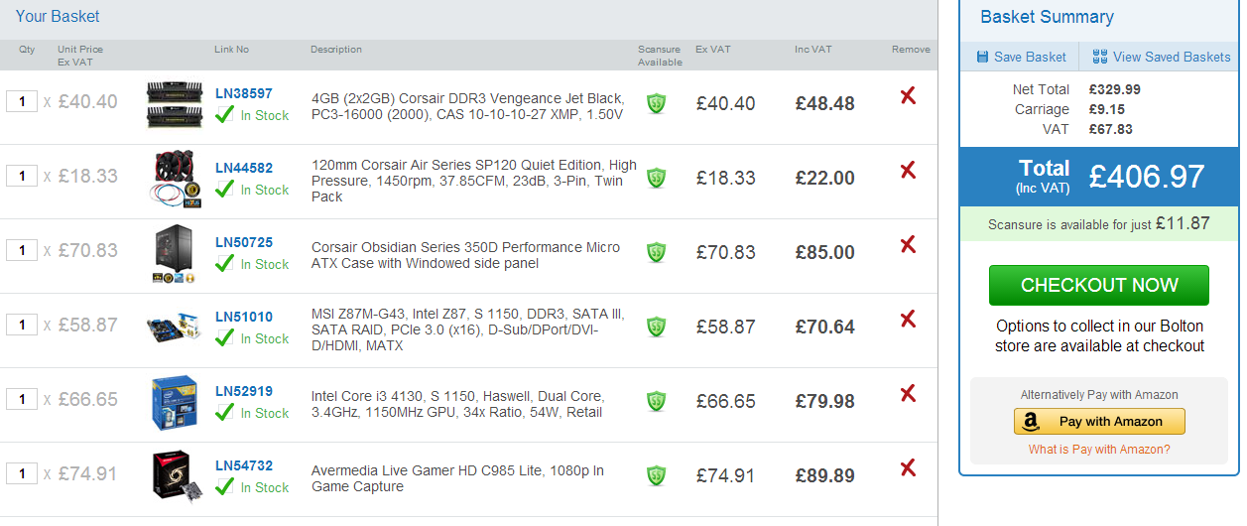Open the Corsair SP120 fans product thumbnail
Image resolution: width=1247 pixels, height=526 pixels.
(x=178, y=180)
